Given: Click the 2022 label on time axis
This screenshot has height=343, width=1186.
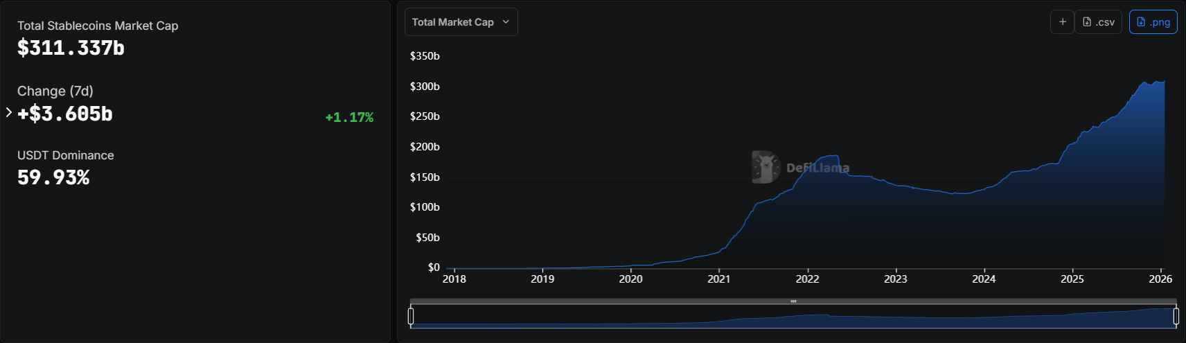Looking at the screenshot, I should (807, 279).
